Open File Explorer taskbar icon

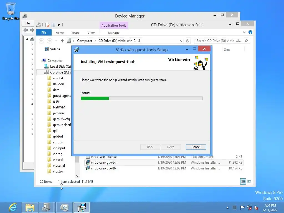(30, 207)
